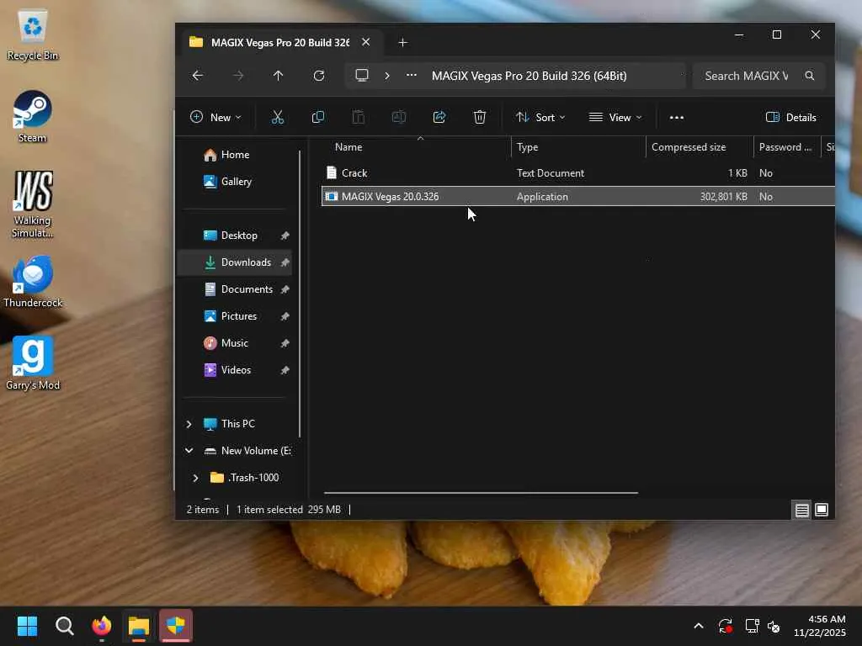Select the Garry's Mod desktop shortcut
Screen dimensions: 862x646
33,363
